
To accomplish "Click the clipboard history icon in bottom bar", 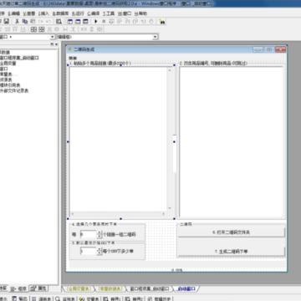I will pos(150,298).
